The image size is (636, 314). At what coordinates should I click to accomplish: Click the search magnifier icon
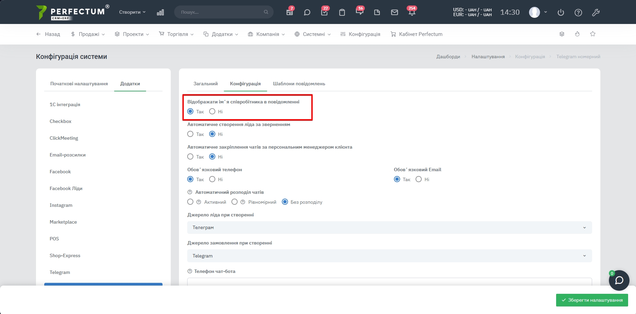click(x=266, y=12)
